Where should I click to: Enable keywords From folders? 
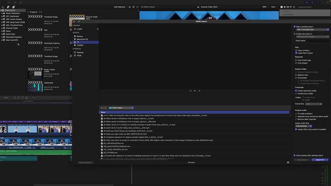(296, 63)
